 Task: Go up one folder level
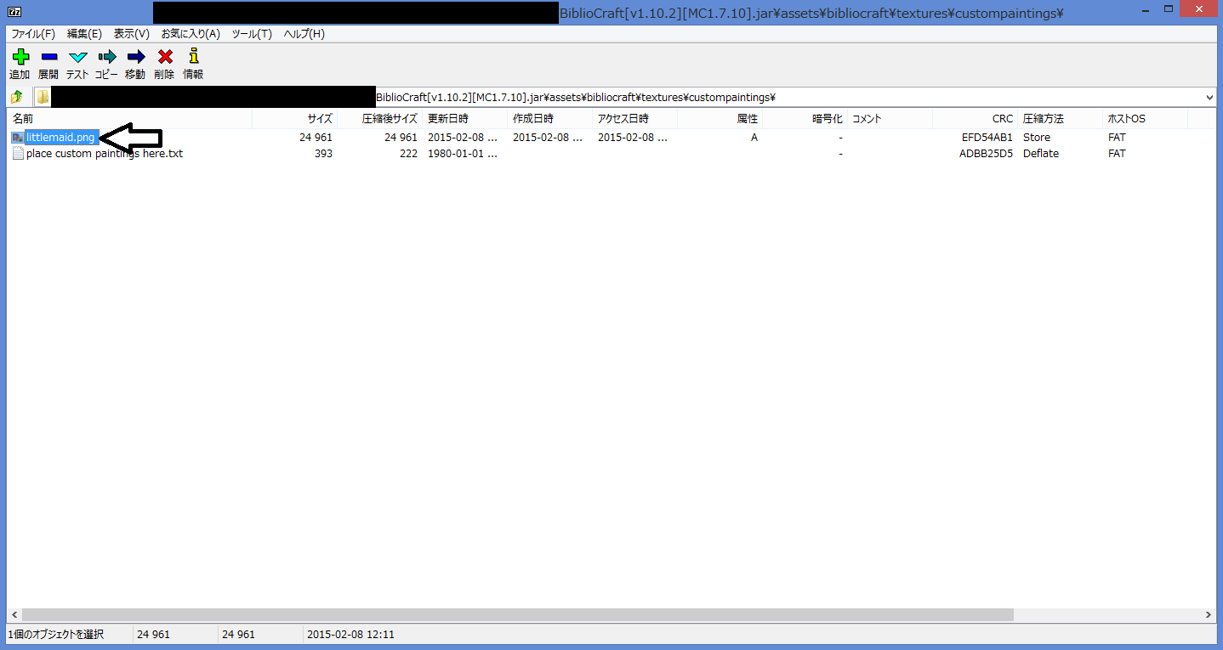pyautogui.click(x=17, y=97)
